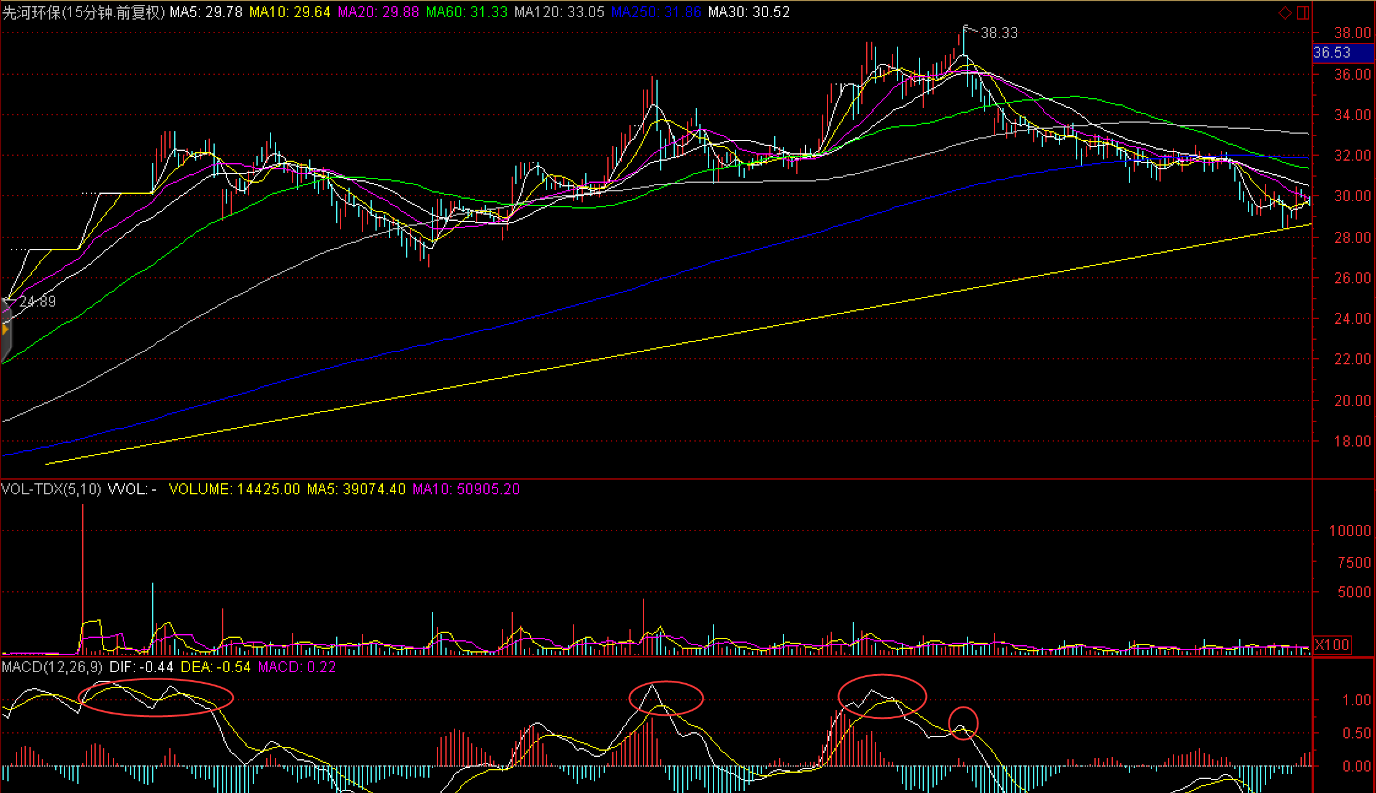Click the DIF: -0.44 readout

pyautogui.click(x=141, y=667)
